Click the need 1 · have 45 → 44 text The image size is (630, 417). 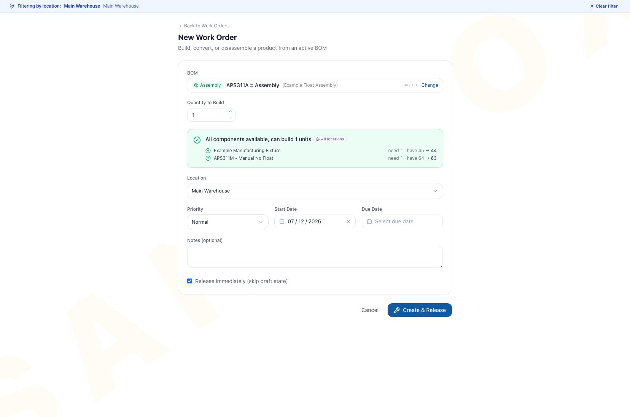[x=412, y=151]
